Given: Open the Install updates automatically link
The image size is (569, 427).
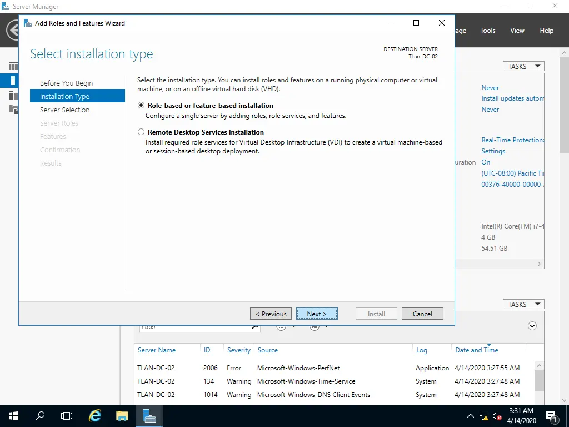Looking at the screenshot, I should 512,98.
